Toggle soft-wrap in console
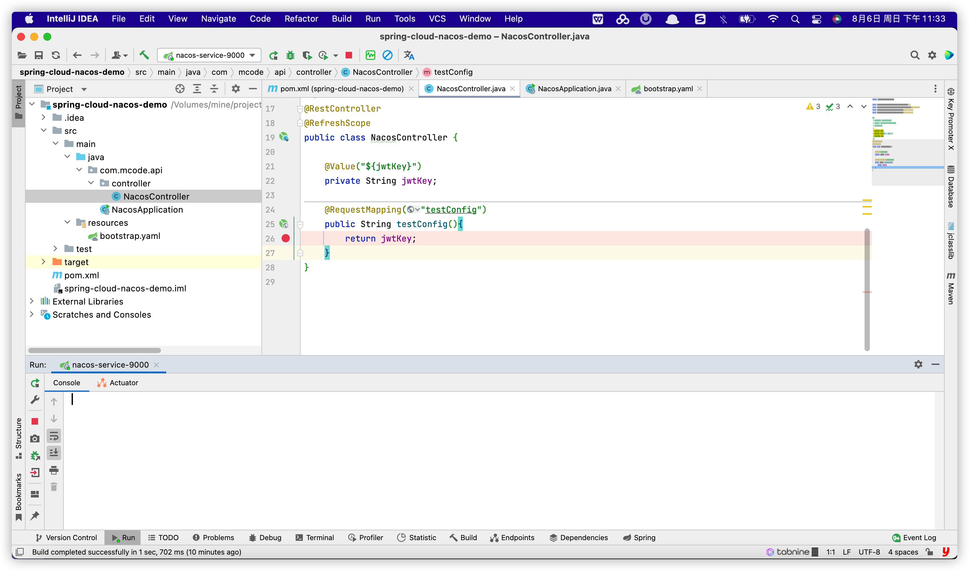This screenshot has width=969, height=571. coord(54,436)
